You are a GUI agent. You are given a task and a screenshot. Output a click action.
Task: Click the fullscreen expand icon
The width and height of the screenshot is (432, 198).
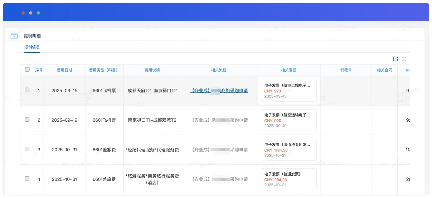(404, 59)
